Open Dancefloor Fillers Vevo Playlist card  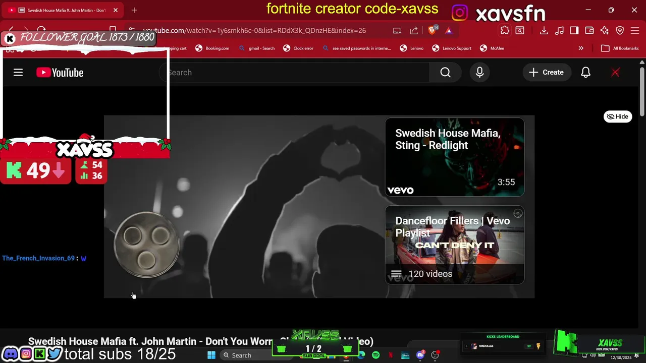point(454,245)
